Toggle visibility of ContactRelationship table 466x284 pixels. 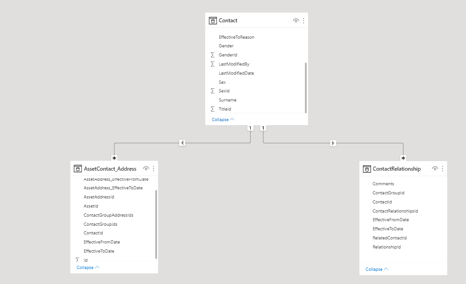tap(435, 169)
